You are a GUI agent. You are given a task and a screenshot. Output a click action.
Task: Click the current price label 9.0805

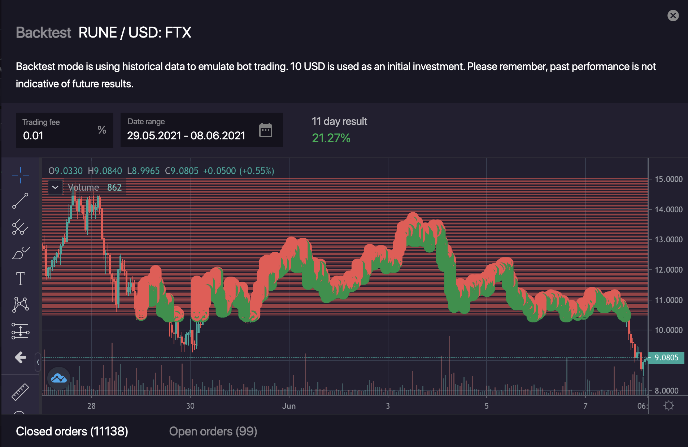pyautogui.click(x=666, y=357)
